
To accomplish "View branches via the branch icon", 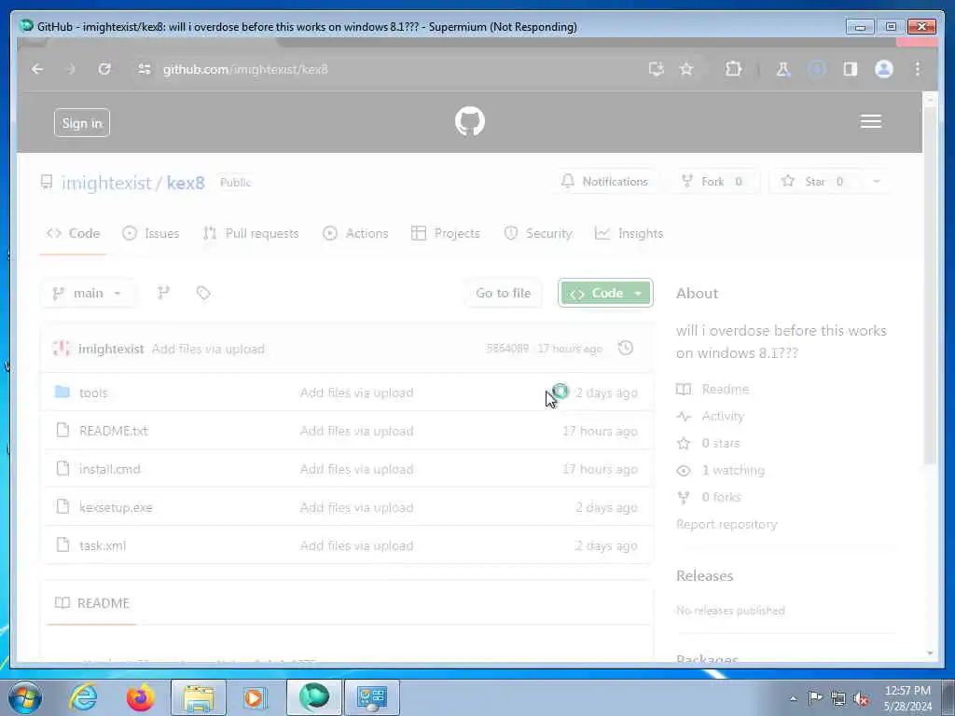I will point(163,293).
